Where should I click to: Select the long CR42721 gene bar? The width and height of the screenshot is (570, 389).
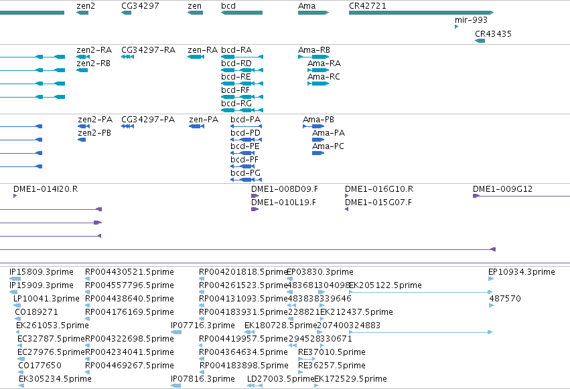tap(421, 13)
